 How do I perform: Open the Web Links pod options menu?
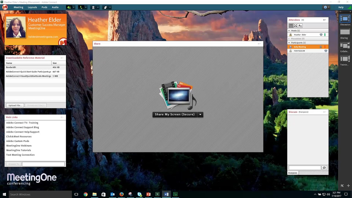click(62, 117)
